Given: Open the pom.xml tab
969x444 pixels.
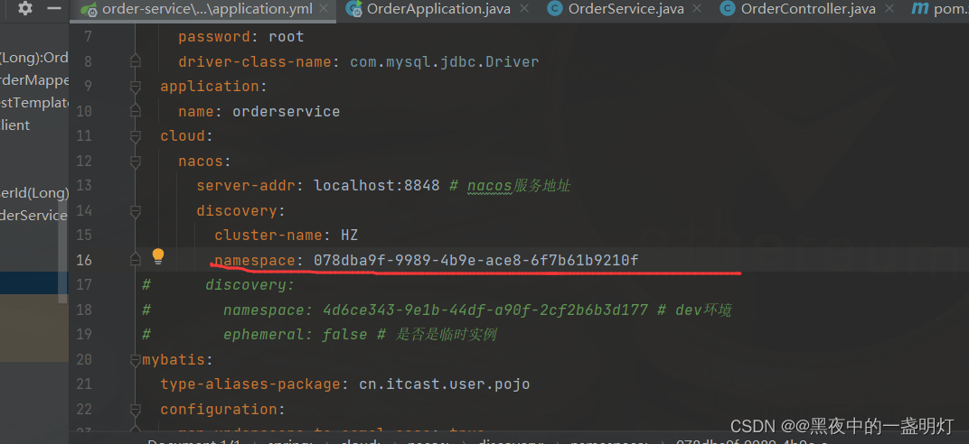Looking at the screenshot, I should click(x=939, y=9).
